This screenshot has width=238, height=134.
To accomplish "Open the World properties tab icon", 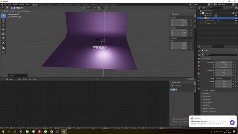I will click(199, 69).
